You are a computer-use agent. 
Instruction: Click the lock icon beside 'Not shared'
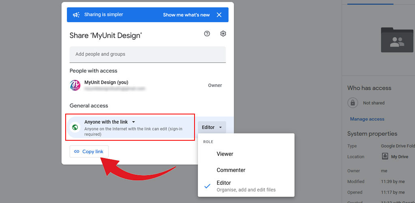(x=353, y=103)
